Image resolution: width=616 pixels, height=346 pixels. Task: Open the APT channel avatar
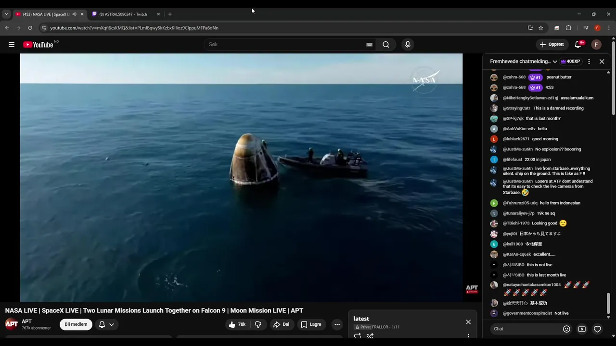tap(12, 324)
